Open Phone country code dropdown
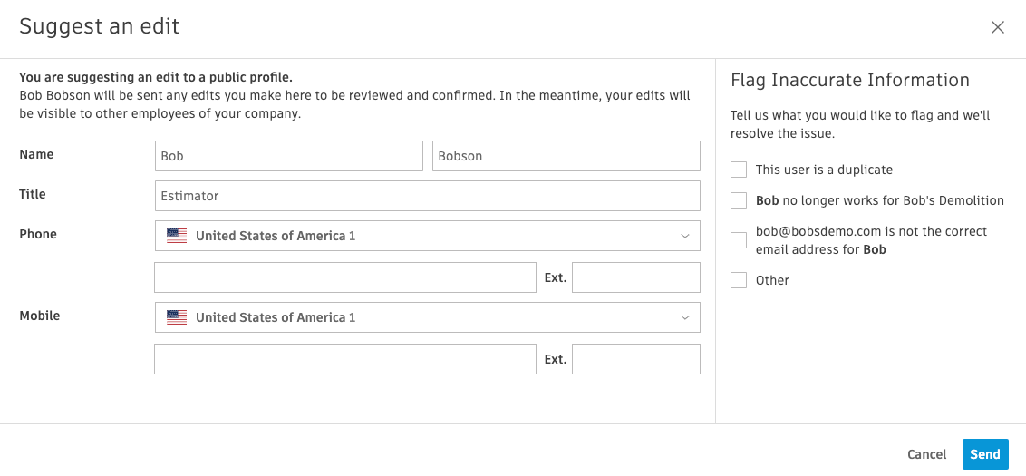The height and width of the screenshot is (476, 1026). click(x=427, y=236)
